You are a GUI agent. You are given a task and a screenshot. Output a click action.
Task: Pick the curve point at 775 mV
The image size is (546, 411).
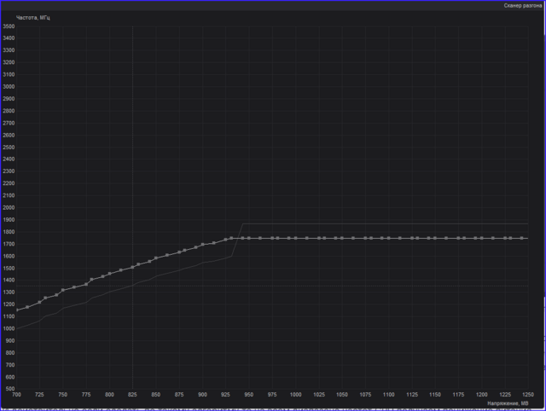tap(86, 284)
